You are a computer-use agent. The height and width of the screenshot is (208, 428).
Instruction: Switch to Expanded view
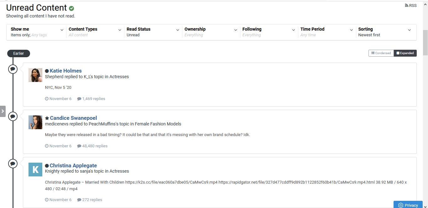click(x=405, y=53)
